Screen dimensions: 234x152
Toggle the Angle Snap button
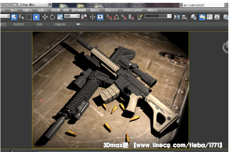[x=116, y=17]
